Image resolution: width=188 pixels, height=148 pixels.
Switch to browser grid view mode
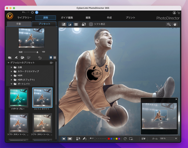(x=76, y=24)
